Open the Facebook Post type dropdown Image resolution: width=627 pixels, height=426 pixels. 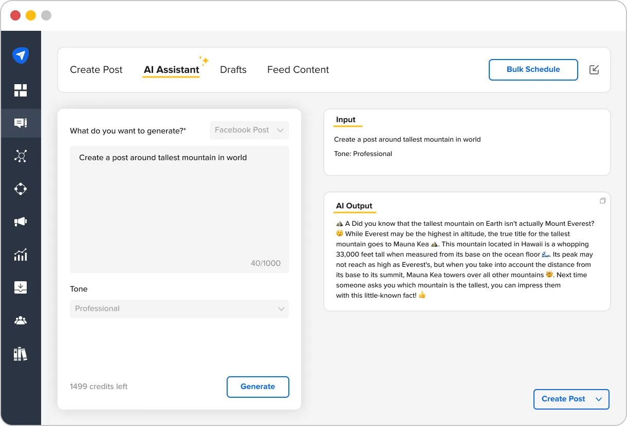click(x=249, y=130)
